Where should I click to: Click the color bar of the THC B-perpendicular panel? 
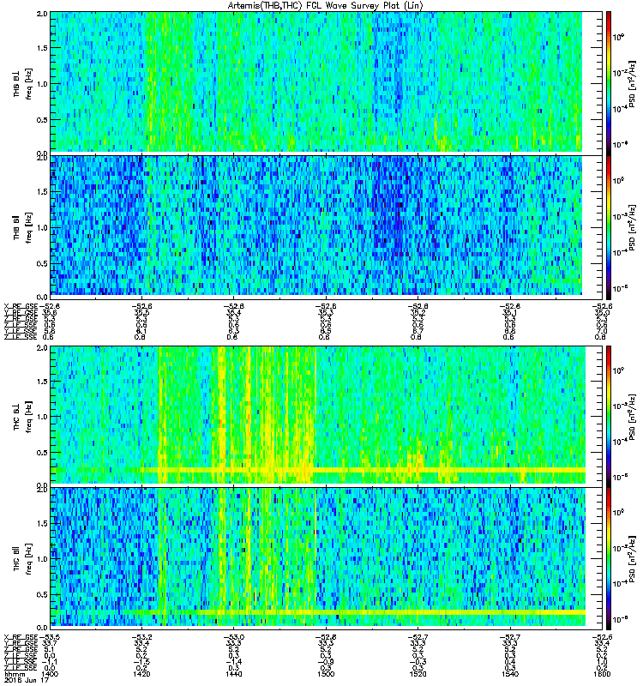(x=609, y=416)
